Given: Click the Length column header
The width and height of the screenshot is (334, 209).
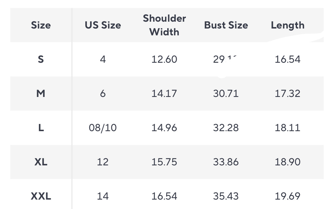Looking at the screenshot, I should click(x=287, y=25).
